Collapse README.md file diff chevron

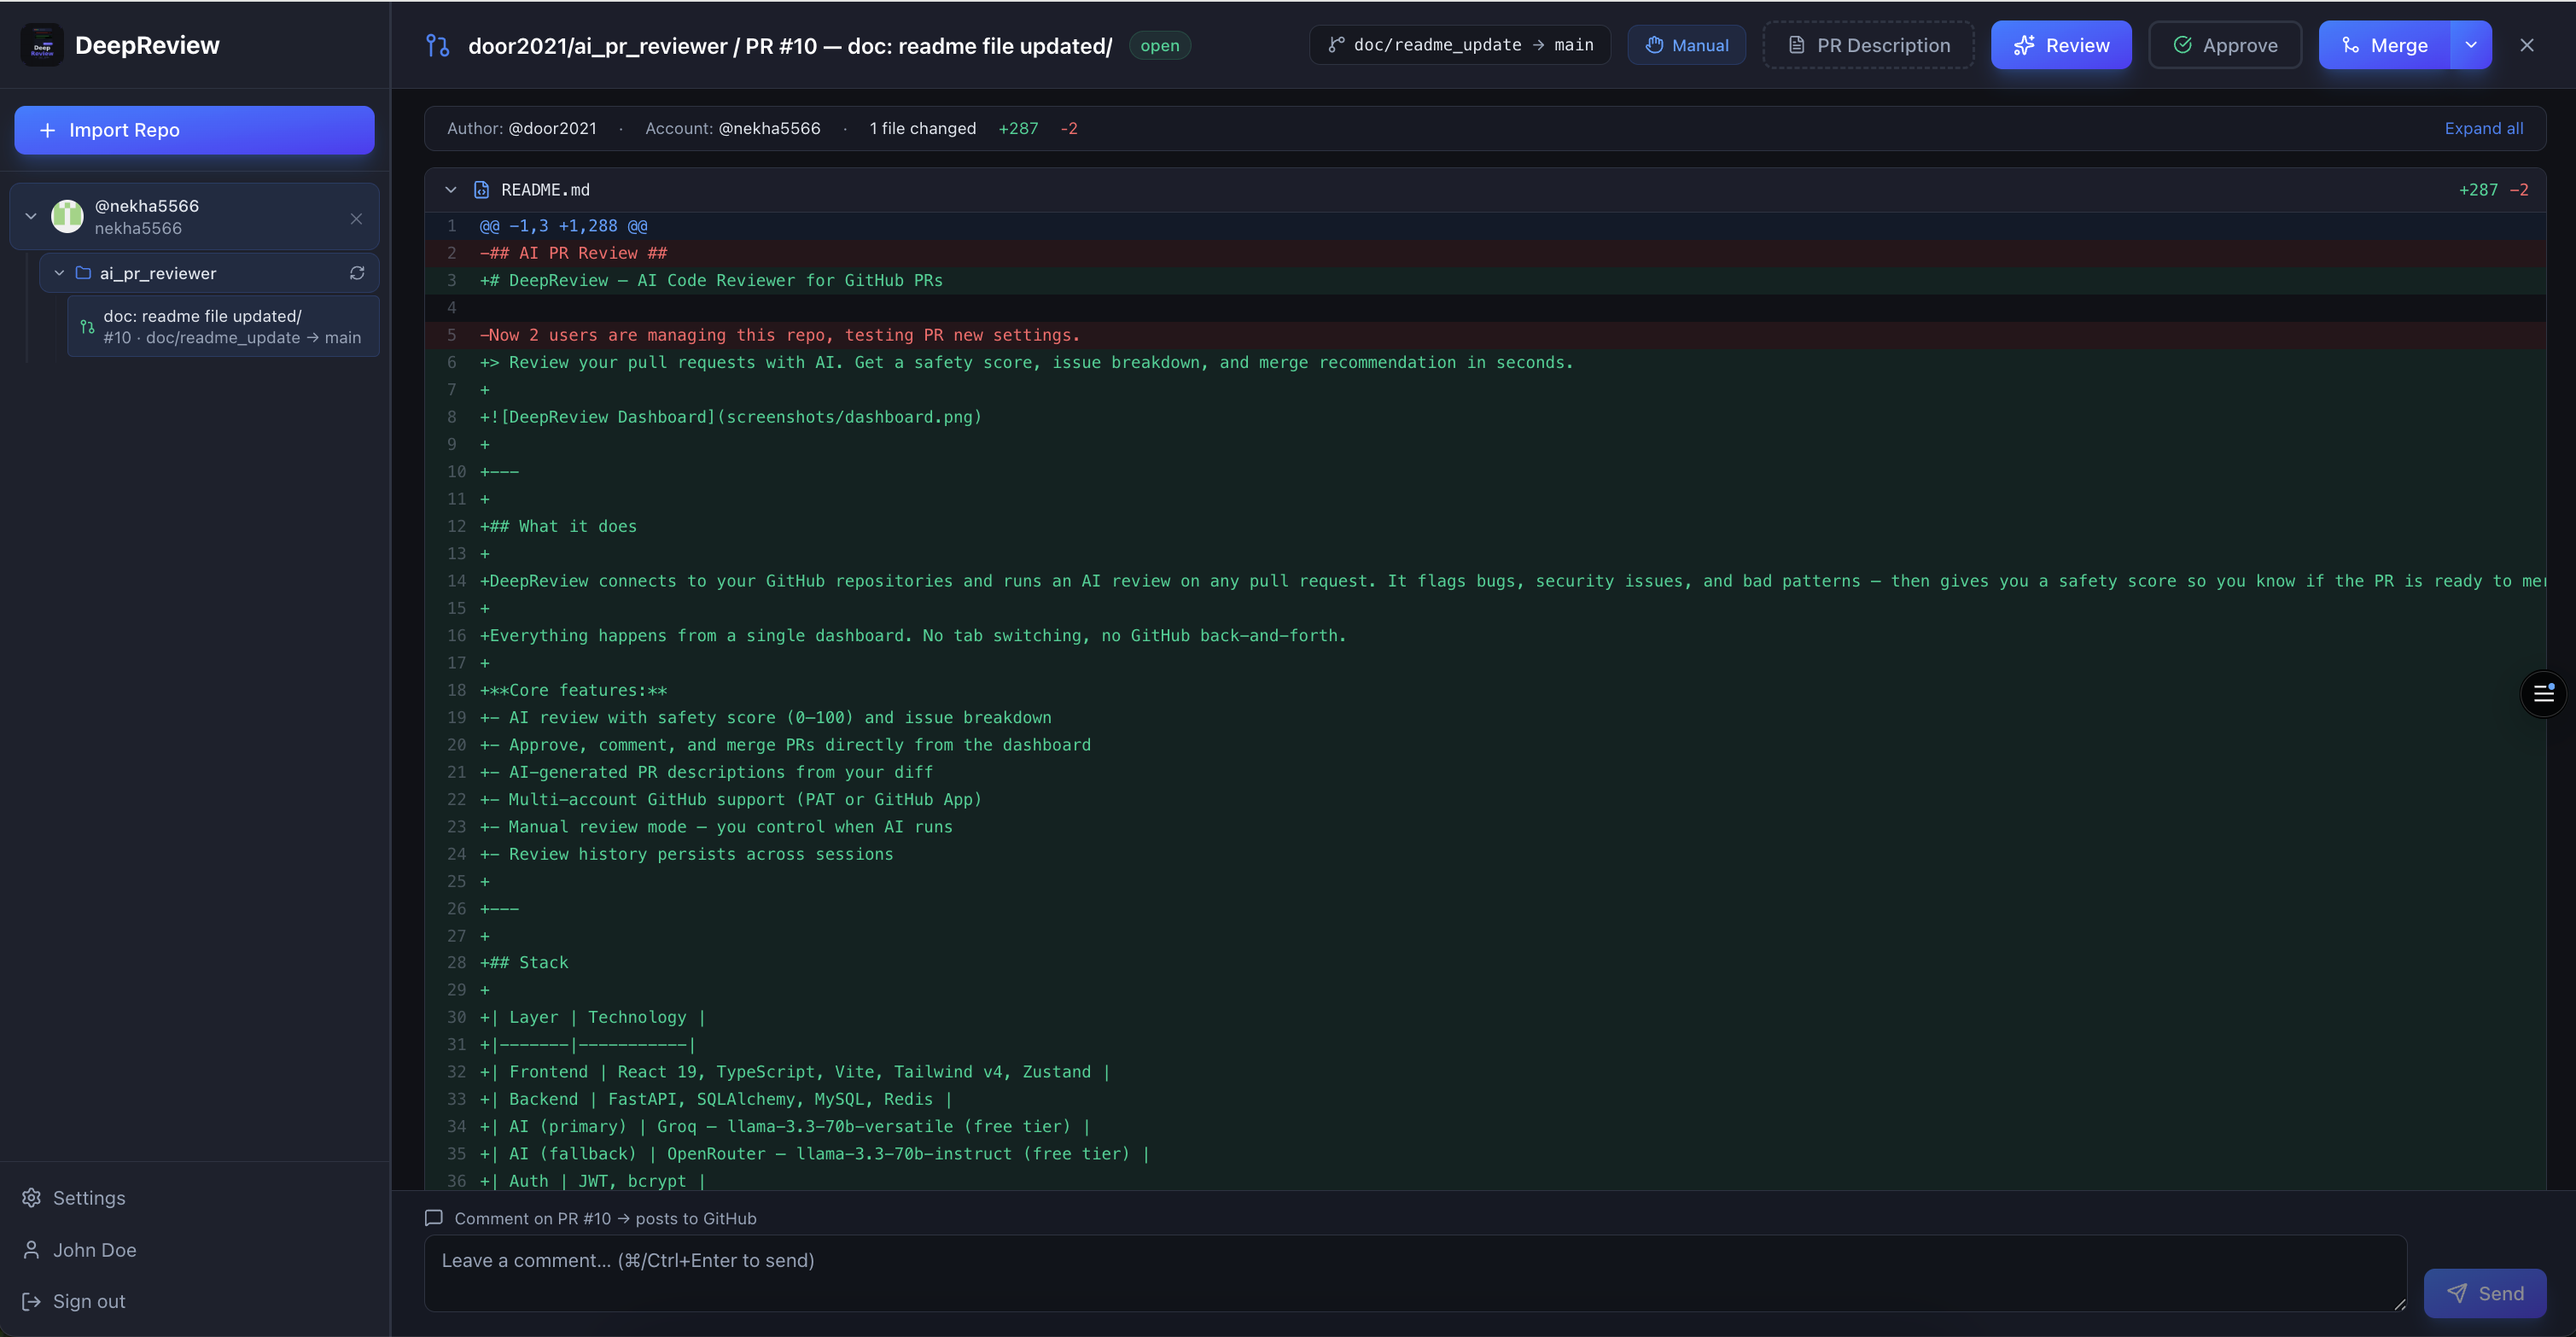[x=451, y=190]
